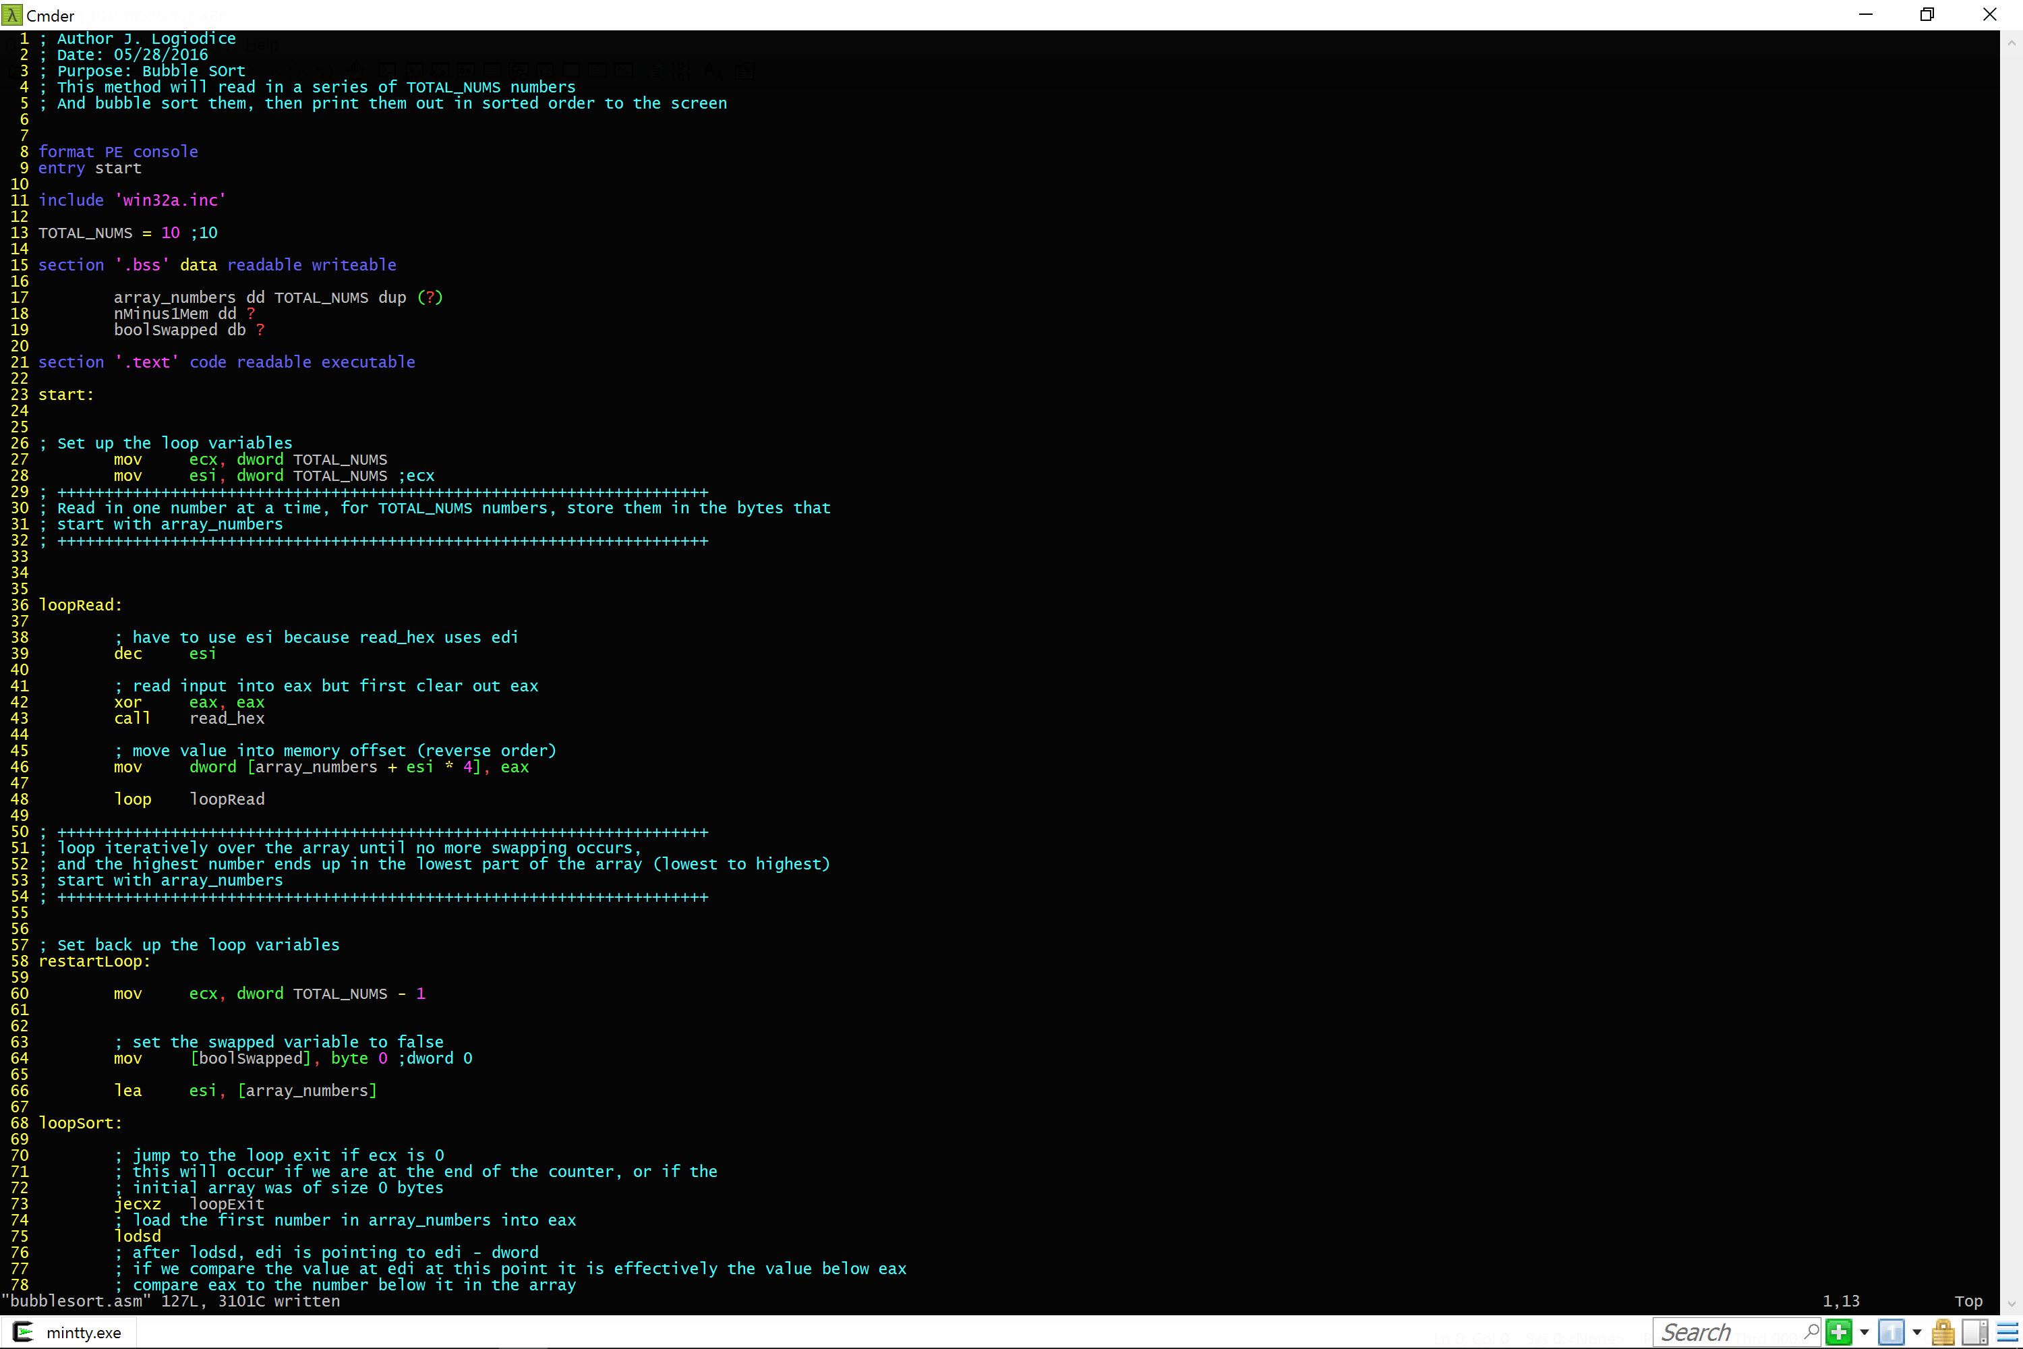
Task: Open the console list dropdown arrow
Action: (1916, 1333)
